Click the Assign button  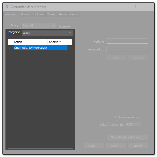pyautogui.click(x=116, y=58)
